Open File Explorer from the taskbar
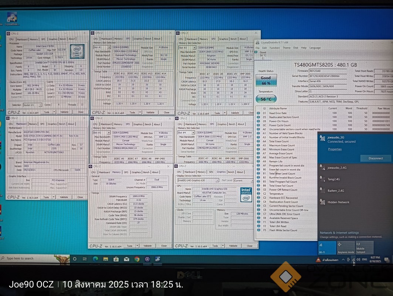This screenshot has width=393, height=296. click(x=105, y=259)
